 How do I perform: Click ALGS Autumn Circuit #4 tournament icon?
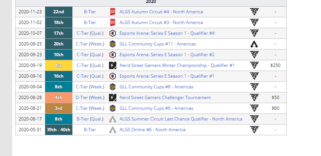[x=113, y=12]
